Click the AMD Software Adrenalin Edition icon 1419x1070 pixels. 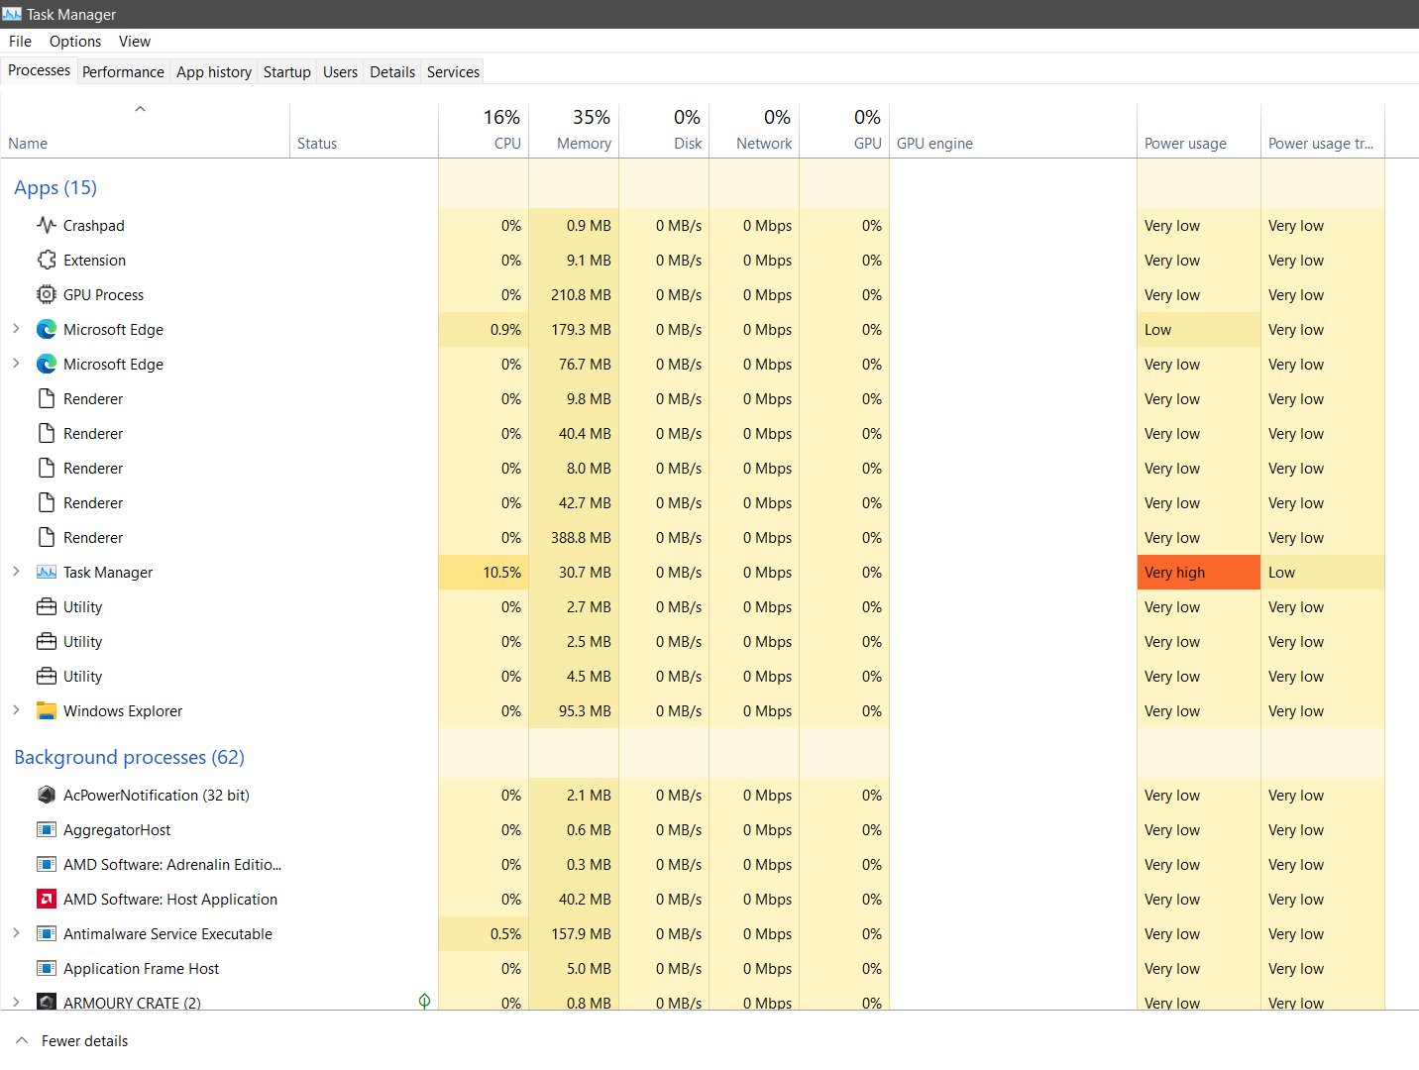click(x=46, y=864)
